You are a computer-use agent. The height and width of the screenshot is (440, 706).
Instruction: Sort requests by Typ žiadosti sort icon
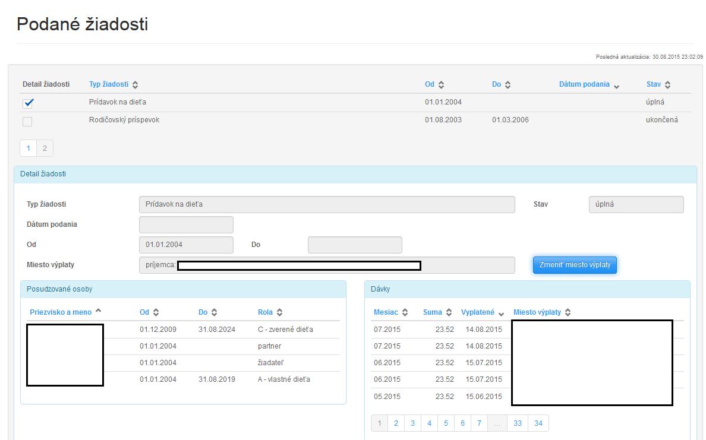[135, 85]
